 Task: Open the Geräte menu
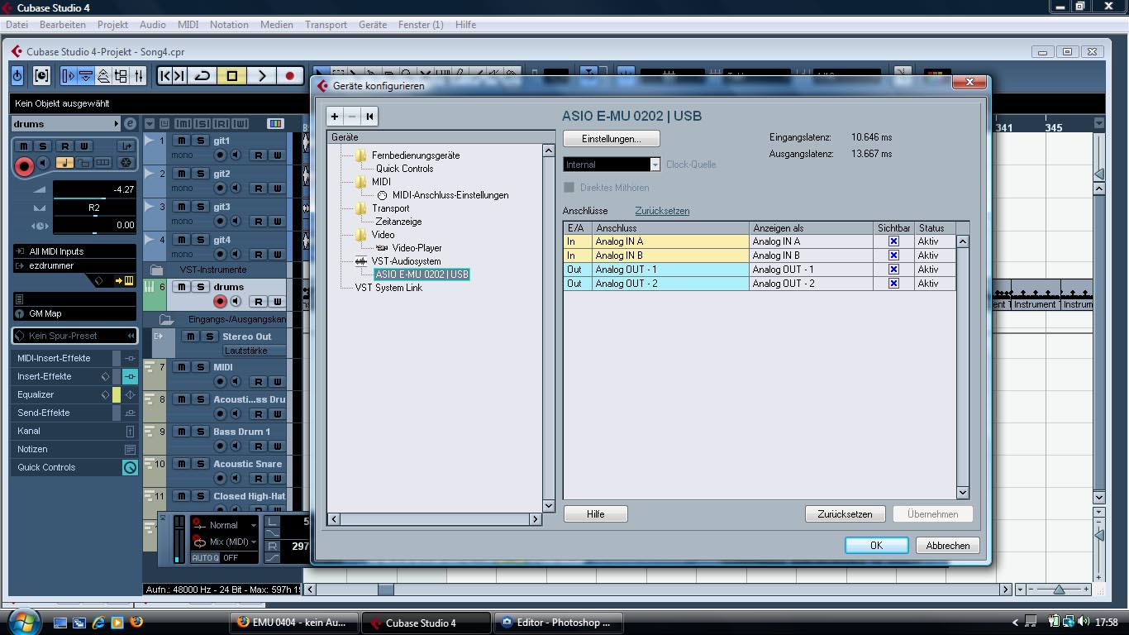[373, 25]
